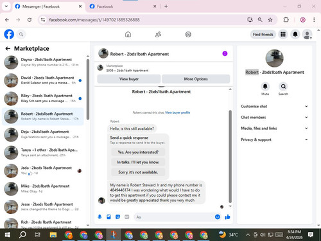
Task: Open the notifications bell in header
Action: point(295,34)
